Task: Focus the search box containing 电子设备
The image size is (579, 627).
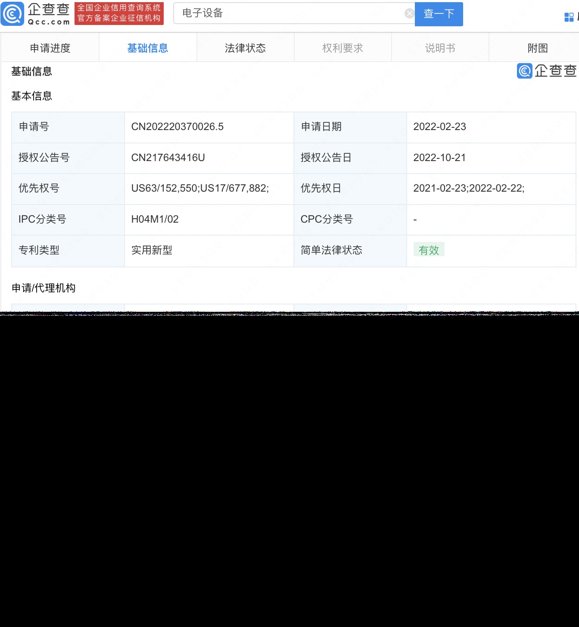Action: (x=294, y=13)
